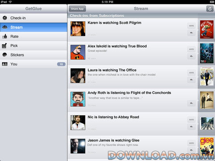Go to the Pick section
The width and height of the screenshot is (215, 161).
pyautogui.click(x=34, y=46)
